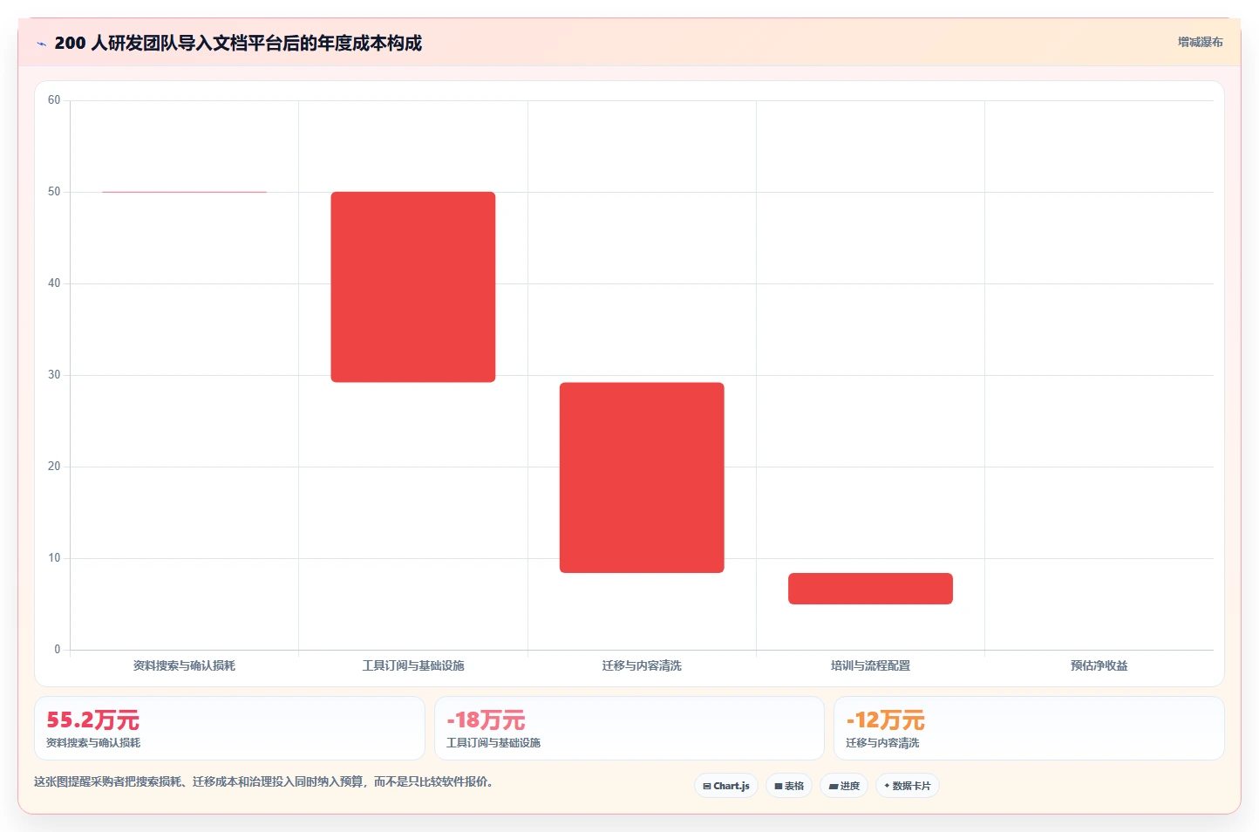Screen dimensions: 1259x832
Task: Click y-axis tick value 50
Action: tap(54, 192)
